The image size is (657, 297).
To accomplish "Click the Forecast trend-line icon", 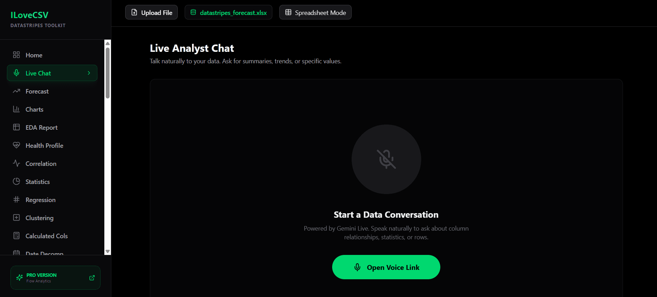I will click(16, 91).
